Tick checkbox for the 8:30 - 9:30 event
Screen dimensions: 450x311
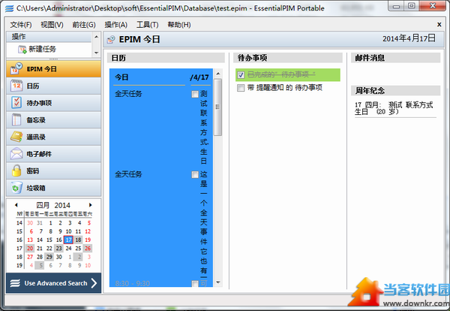click(x=195, y=284)
